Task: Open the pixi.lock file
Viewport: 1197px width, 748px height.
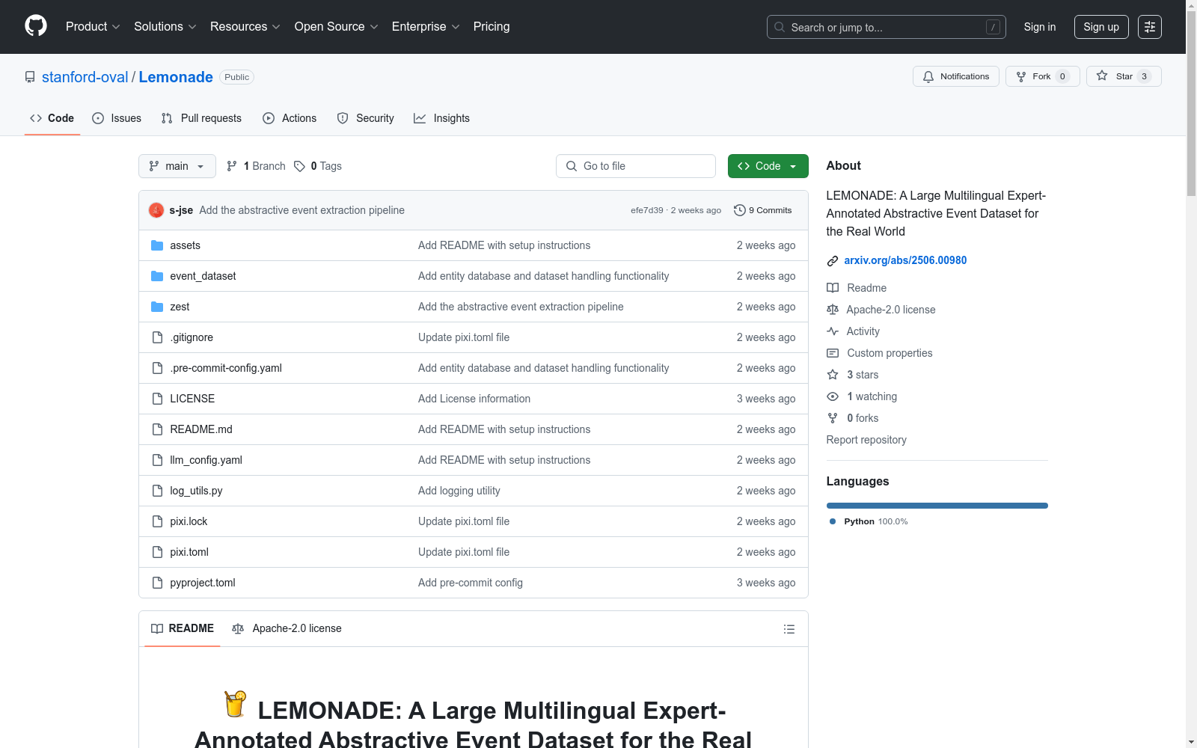Action: coord(189,521)
